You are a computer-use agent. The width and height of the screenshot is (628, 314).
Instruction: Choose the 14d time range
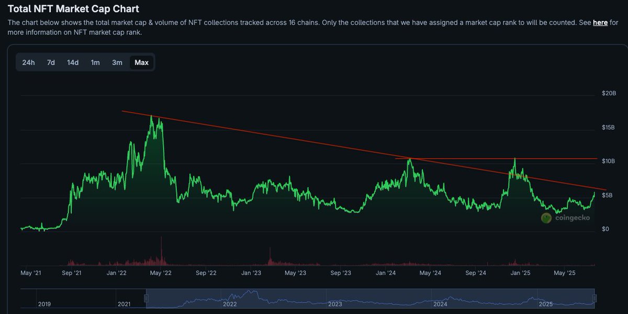coord(73,63)
